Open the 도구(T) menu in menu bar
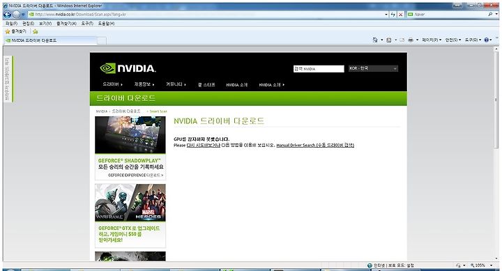Screen dimensions: 502x271 (87, 24)
